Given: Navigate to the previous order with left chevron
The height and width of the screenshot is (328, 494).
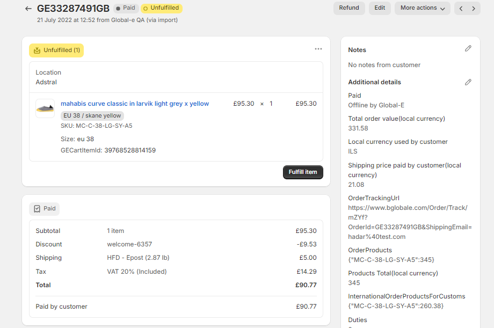Looking at the screenshot, I should (460, 9).
